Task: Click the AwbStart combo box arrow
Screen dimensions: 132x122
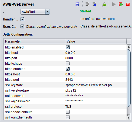Action: [48, 12]
